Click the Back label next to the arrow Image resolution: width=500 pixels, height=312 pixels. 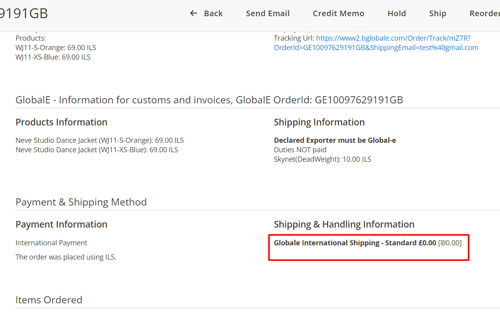[213, 13]
